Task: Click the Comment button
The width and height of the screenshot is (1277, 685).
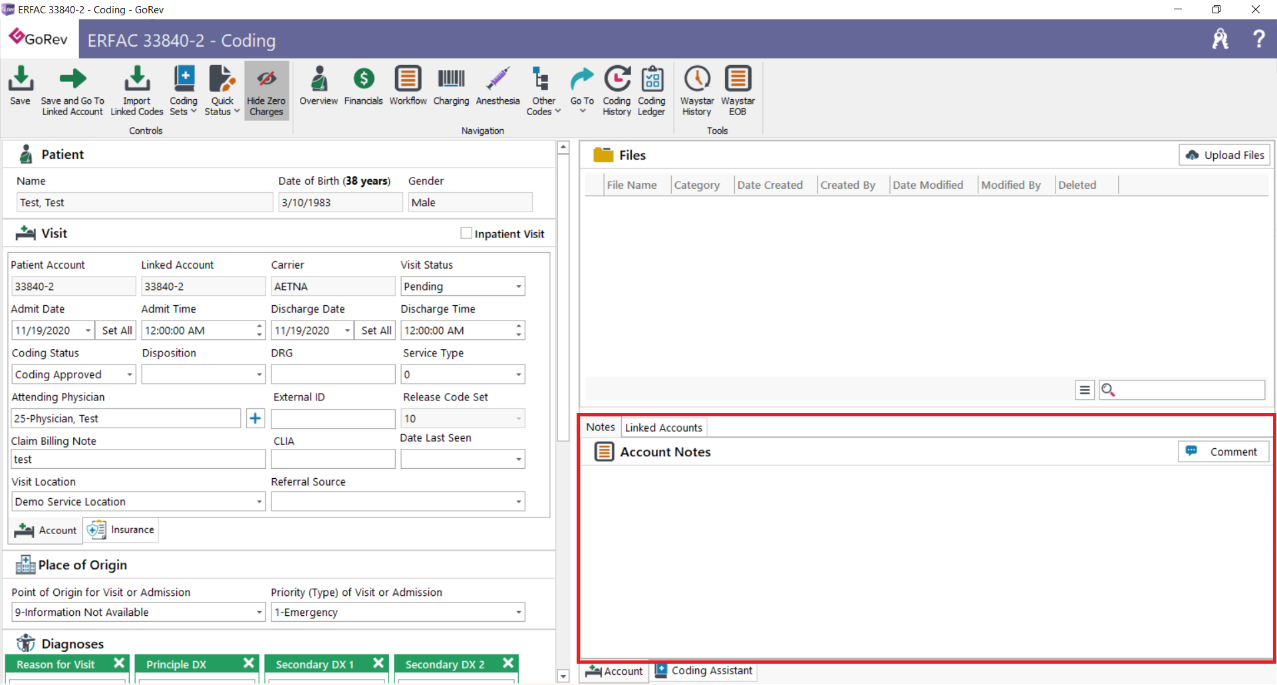Action: pos(1224,452)
